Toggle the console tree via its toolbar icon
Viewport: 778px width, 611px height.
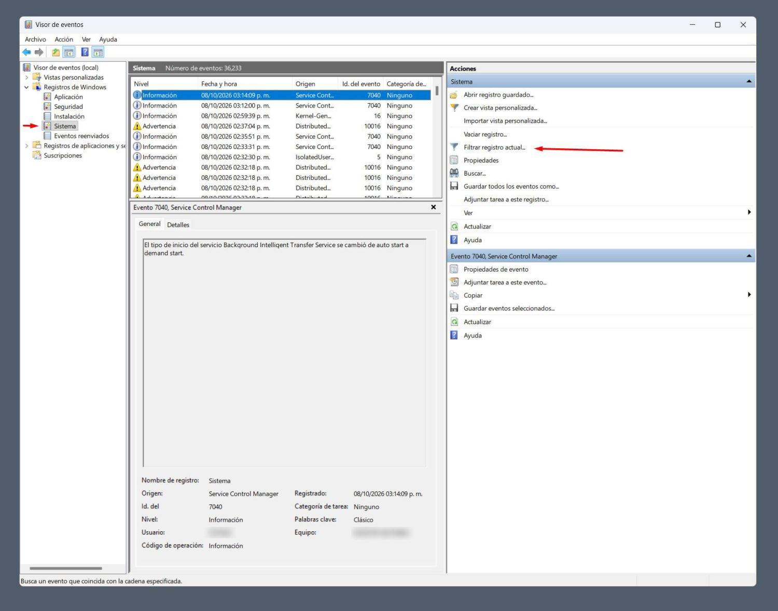coord(69,52)
